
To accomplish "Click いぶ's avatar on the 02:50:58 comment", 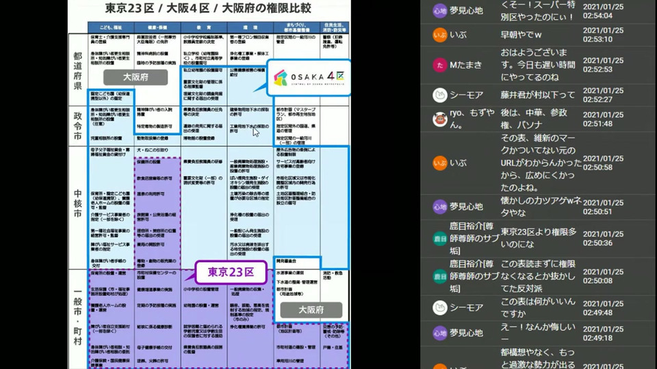I will [x=439, y=163].
